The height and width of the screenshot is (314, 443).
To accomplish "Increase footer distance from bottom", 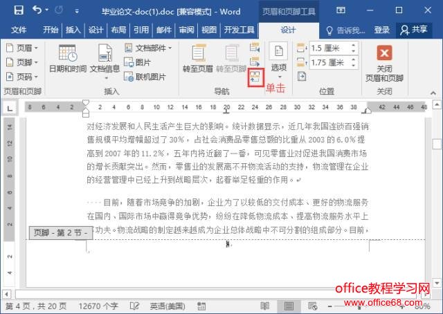I will point(354,59).
